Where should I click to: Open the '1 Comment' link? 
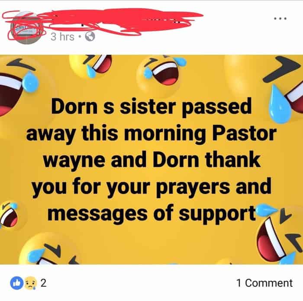(x=264, y=283)
